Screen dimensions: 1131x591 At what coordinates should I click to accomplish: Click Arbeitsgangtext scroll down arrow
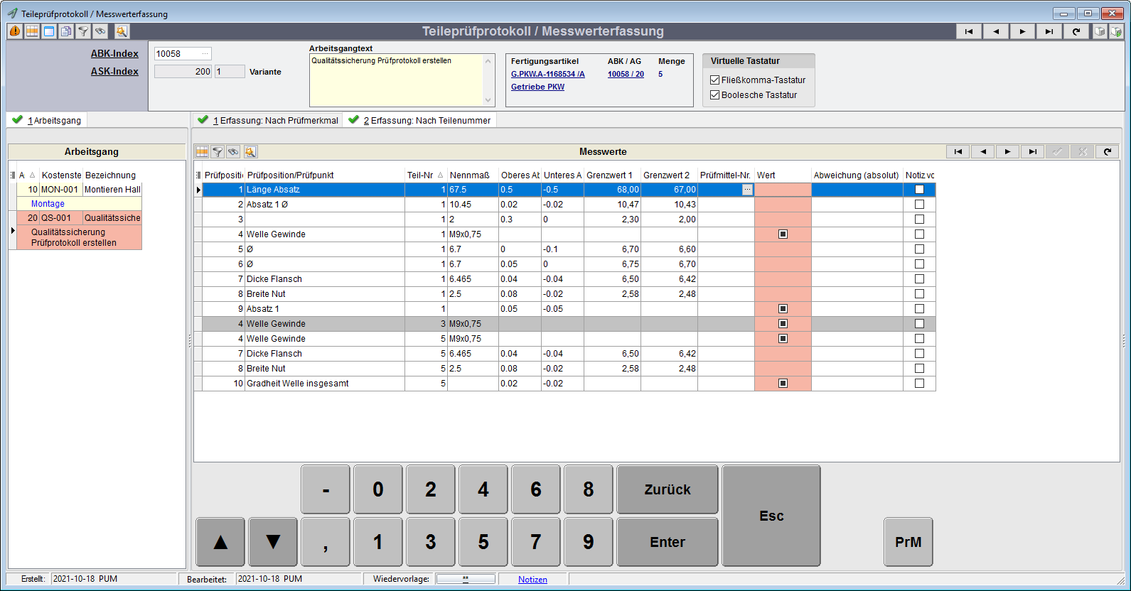tap(488, 100)
